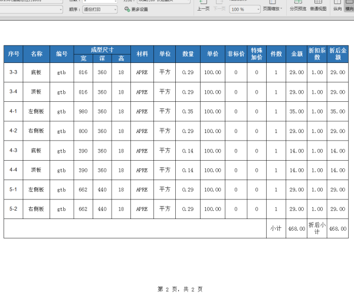Screen dimensions: 354x302
Task: Click the 金额 column header
Action: (x=296, y=54)
